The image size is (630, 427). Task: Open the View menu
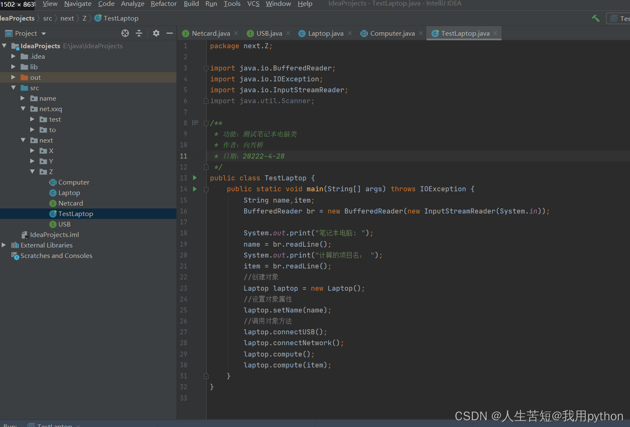[50, 4]
